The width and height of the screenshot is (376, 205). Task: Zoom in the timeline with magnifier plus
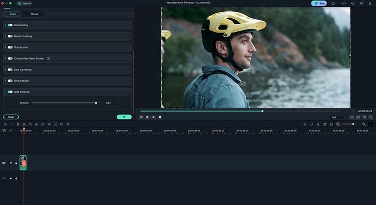pyautogui.click(x=364, y=124)
